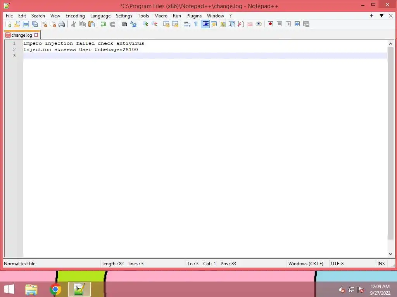Start macro recording with red record icon

point(270,24)
